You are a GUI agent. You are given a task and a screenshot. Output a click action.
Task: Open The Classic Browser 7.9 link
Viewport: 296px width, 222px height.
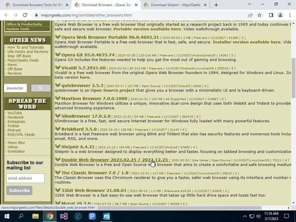coord(95,173)
